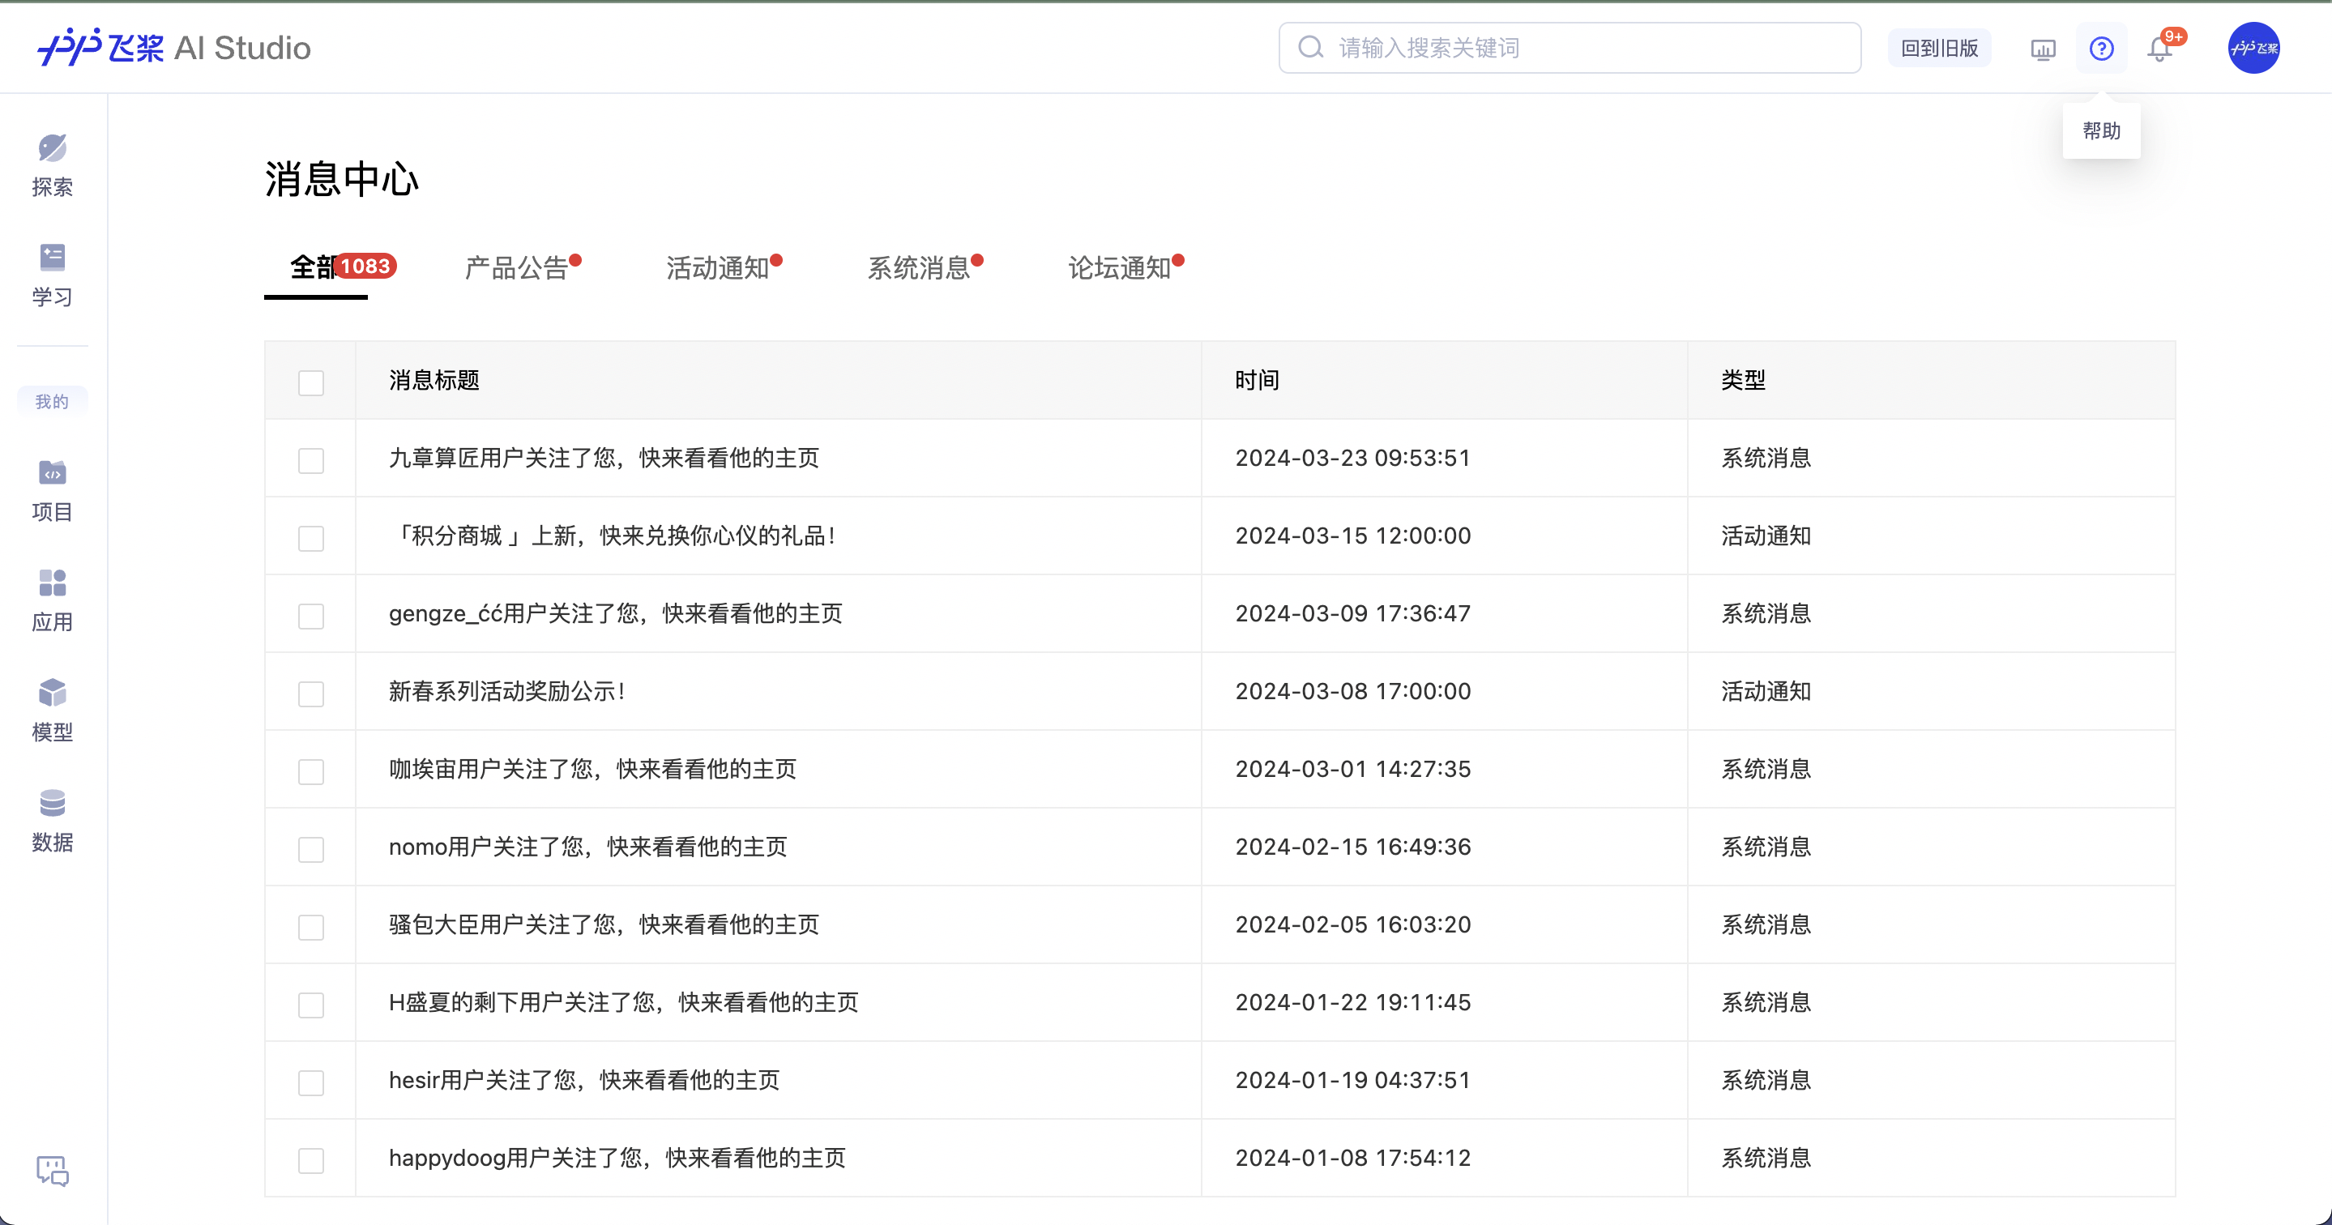Click the monitor dashboard icon in header
The height and width of the screenshot is (1225, 2332).
(2044, 49)
